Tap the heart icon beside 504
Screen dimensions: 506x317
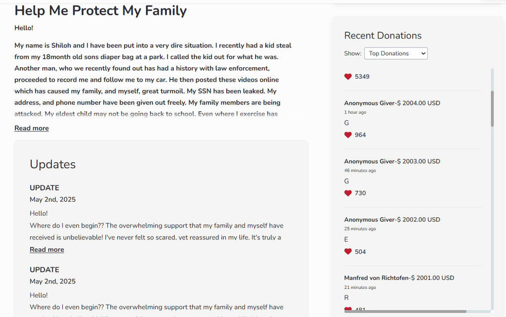[x=348, y=252]
